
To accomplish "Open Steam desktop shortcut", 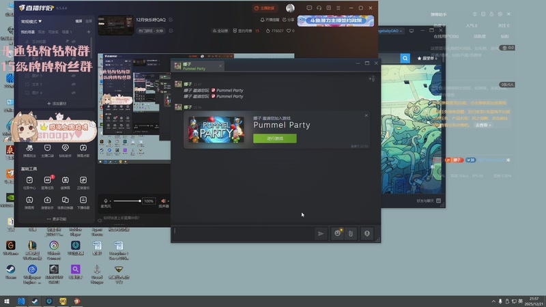I will 10,272.
